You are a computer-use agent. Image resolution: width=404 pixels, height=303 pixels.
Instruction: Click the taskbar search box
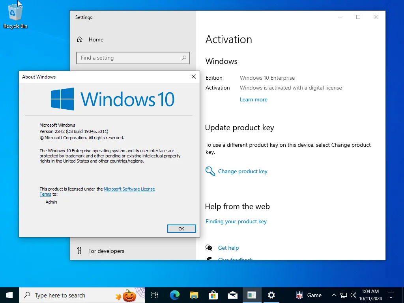[82, 295]
